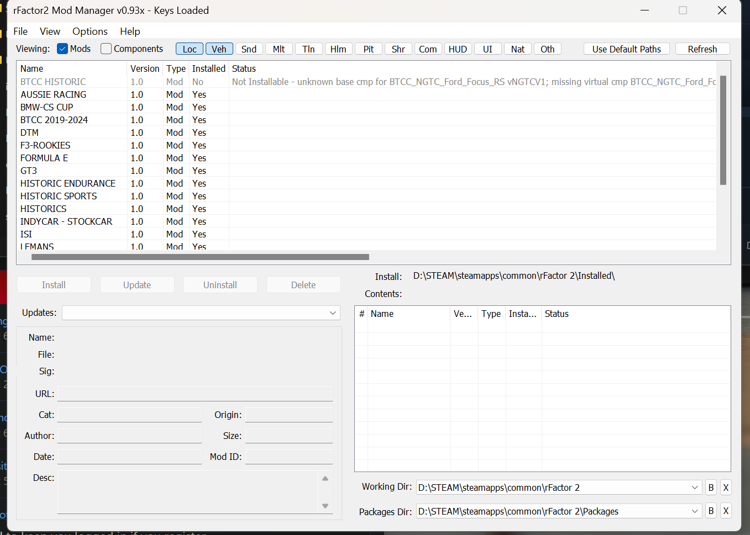Screen dimensions: 750x535
Task: Toggle the Oth filter button
Action: click(547, 49)
